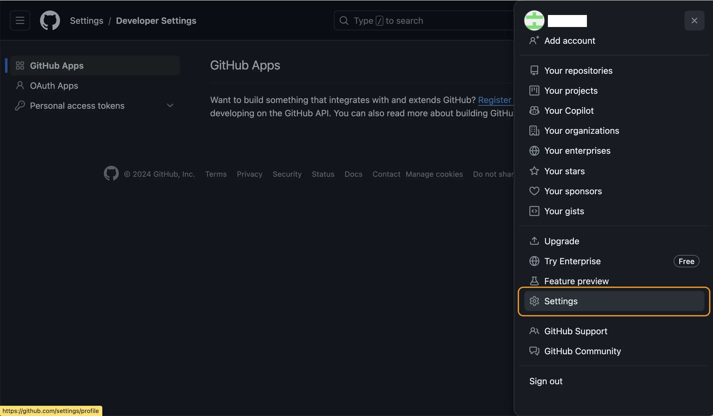Open Your sponsors menu item

point(614,191)
